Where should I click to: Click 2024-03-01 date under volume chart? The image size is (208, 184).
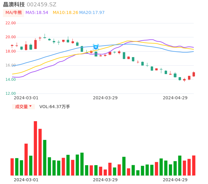coord(26,180)
